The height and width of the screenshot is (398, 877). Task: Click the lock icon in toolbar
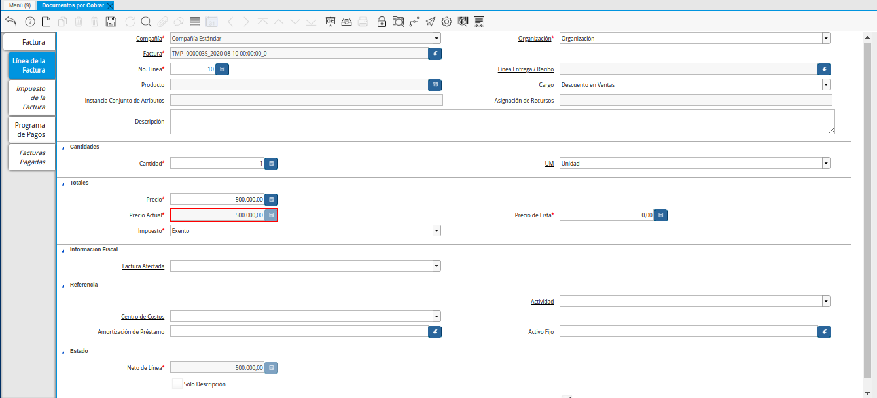pos(382,22)
